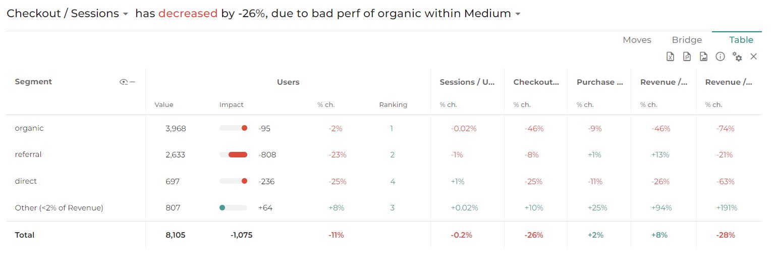Export table as image icon
Image resolution: width=773 pixels, height=276 pixels.
[703, 57]
